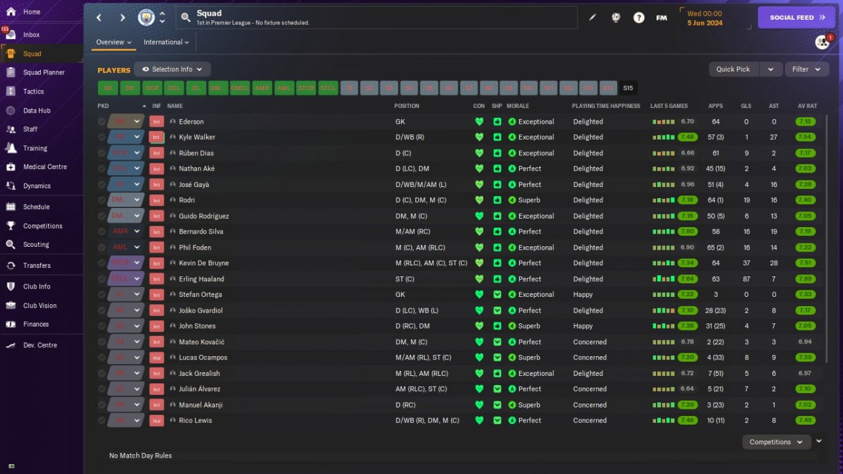Click the Squad search field

377,18
